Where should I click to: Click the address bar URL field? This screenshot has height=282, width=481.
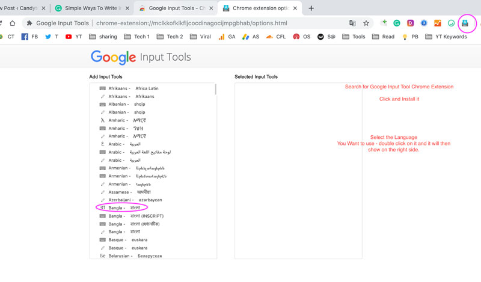click(191, 23)
